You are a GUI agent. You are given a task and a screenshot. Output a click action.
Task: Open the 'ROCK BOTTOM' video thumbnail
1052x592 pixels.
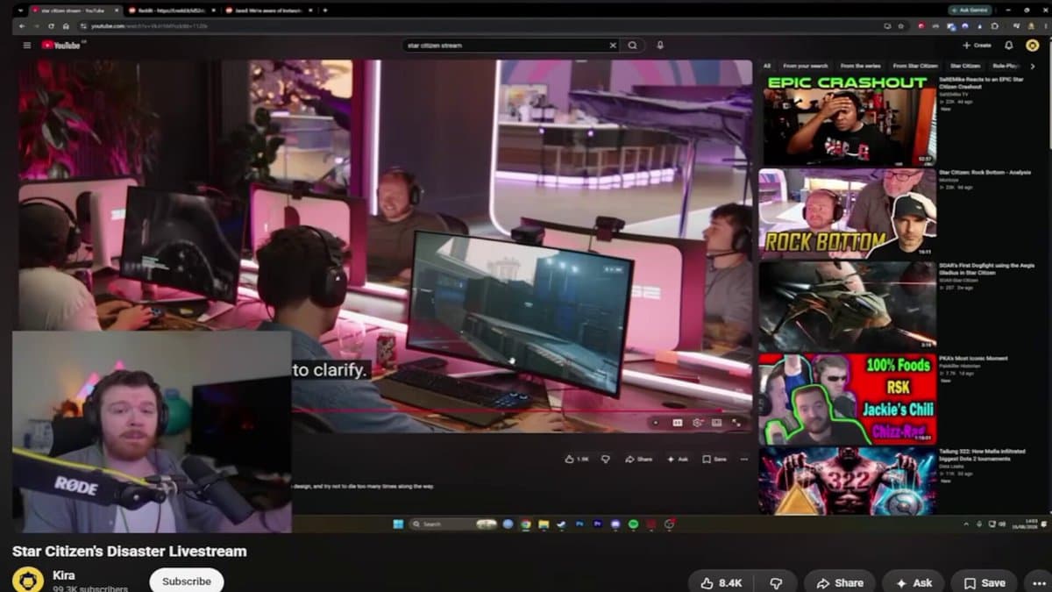pyautogui.click(x=847, y=214)
